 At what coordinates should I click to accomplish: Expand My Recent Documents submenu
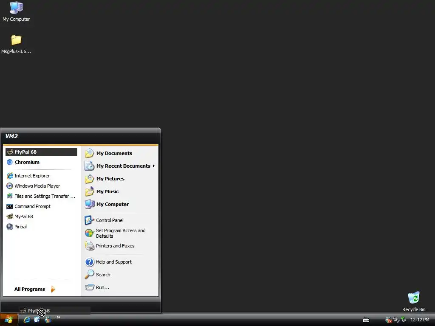(120, 166)
